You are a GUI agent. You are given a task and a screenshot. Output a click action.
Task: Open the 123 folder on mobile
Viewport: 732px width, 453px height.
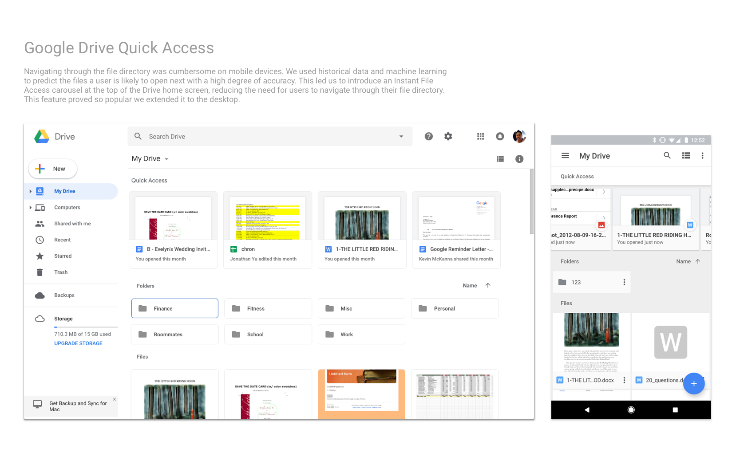tap(591, 282)
